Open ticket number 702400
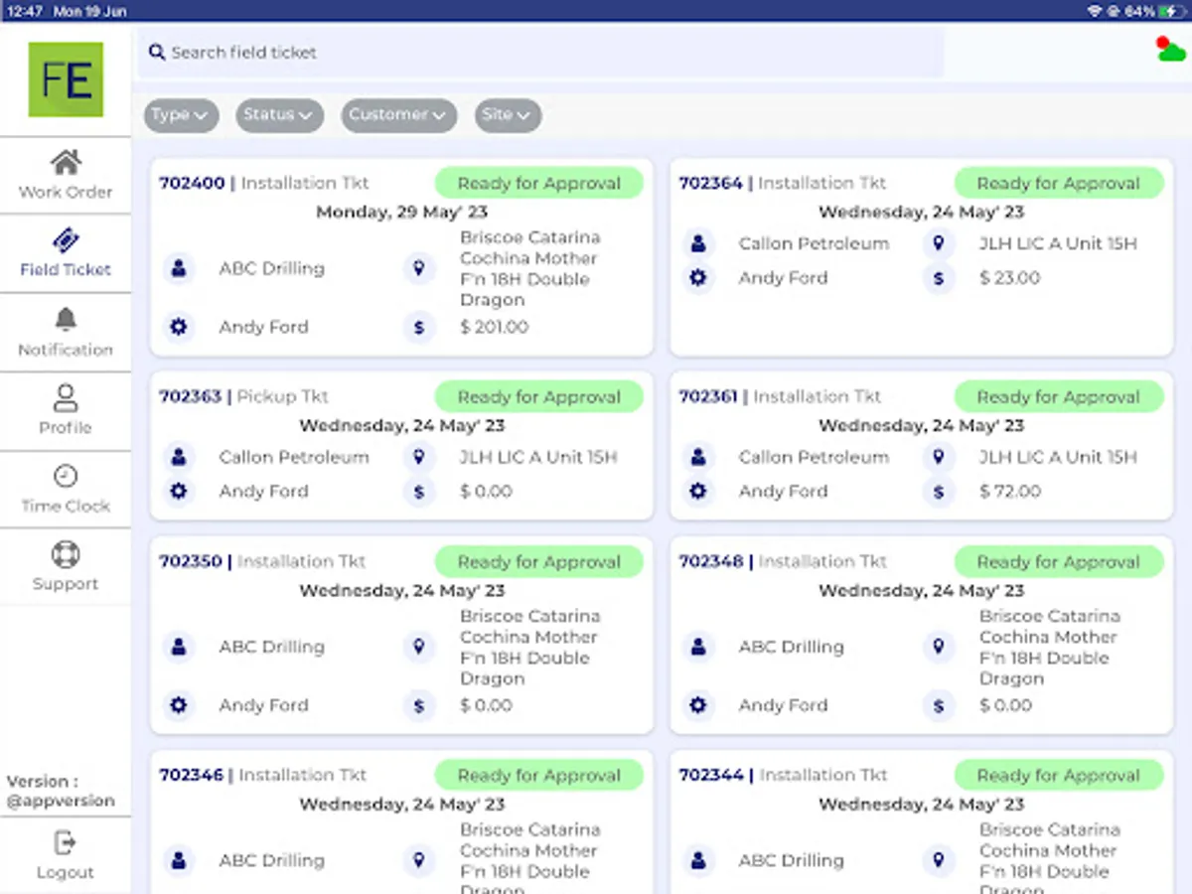 (x=192, y=183)
